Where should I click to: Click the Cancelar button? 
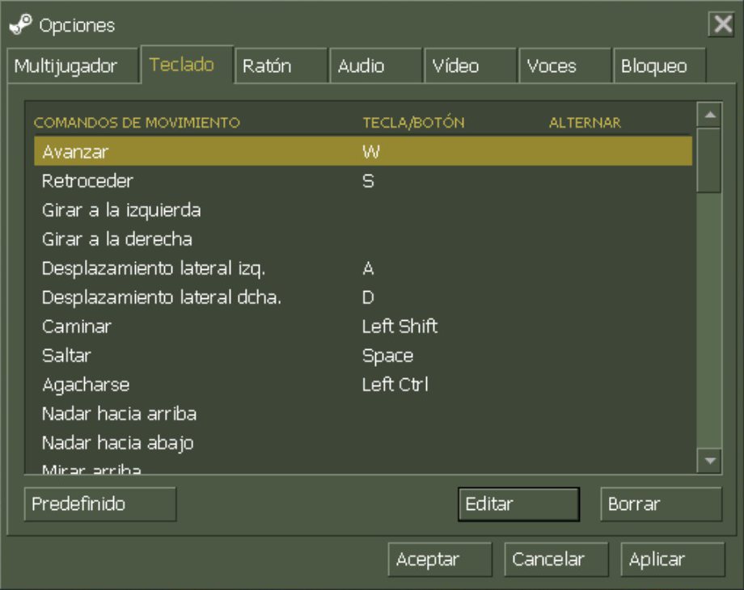pos(556,559)
